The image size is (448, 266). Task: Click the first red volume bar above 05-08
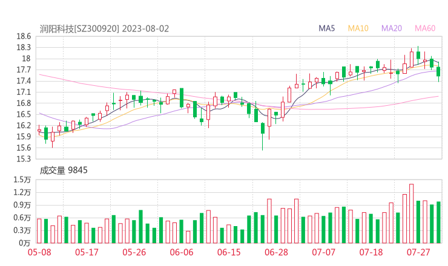point(39,231)
